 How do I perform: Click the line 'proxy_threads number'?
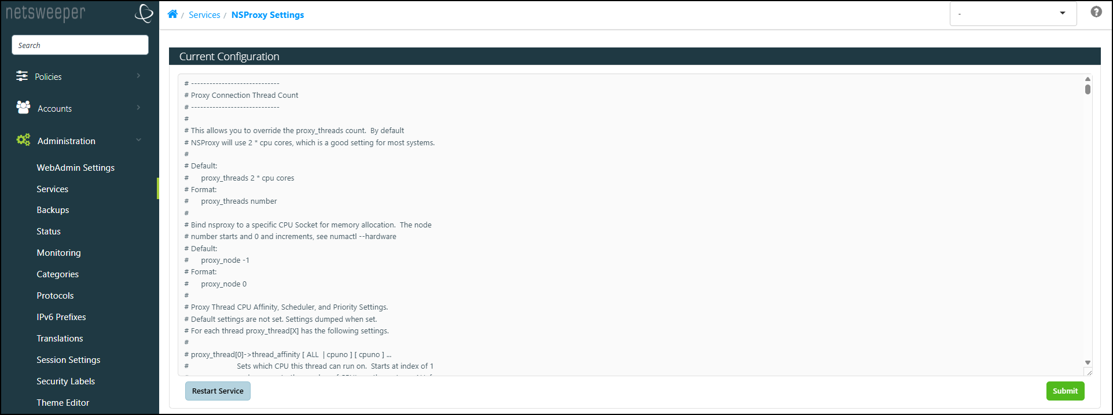[239, 201]
